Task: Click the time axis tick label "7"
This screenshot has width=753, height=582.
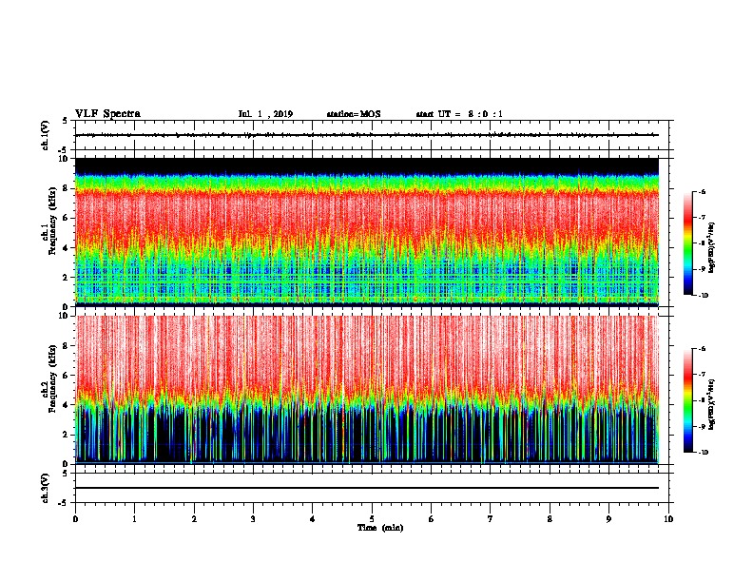Action: [x=491, y=519]
